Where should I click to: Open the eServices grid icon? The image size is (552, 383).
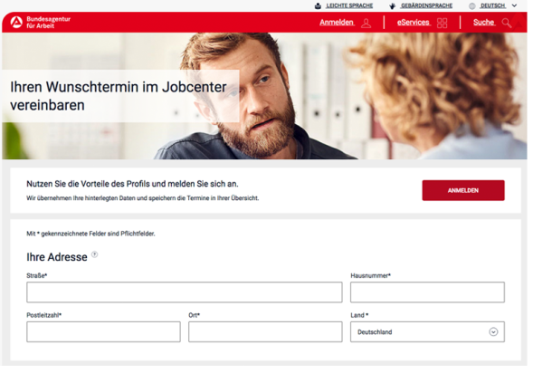(x=443, y=24)
